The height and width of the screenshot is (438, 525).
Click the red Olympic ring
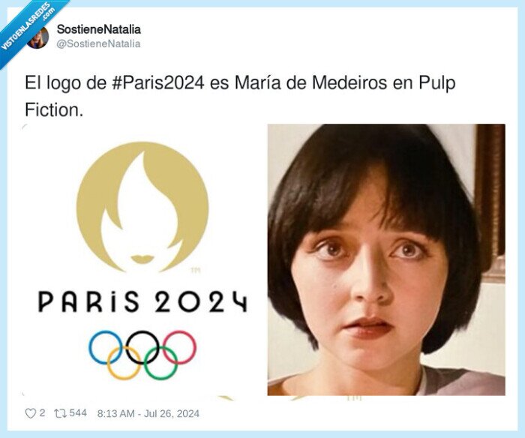(179, 347)
